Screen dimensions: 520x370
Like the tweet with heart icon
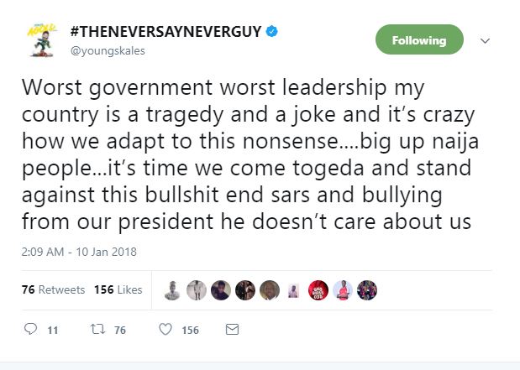tap(165, 330)
